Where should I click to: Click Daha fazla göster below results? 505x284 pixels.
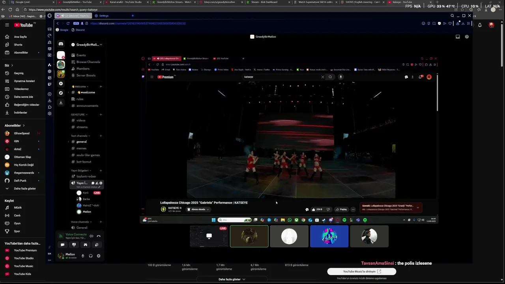click(232, 279)
